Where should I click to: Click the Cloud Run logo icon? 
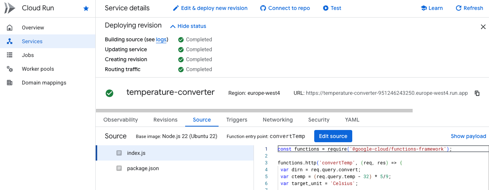(10, 8)
